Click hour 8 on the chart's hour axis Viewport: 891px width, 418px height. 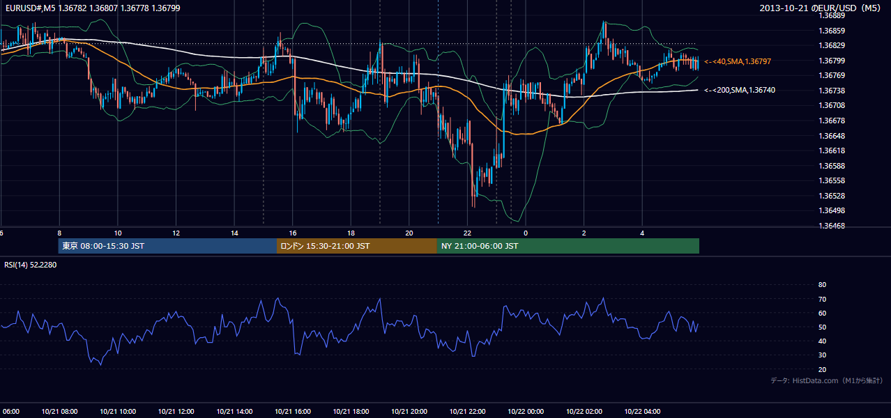[x=59, y=233]
